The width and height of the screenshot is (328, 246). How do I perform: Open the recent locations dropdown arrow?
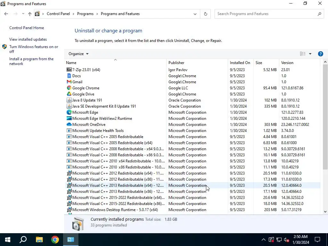coord(23,14)
